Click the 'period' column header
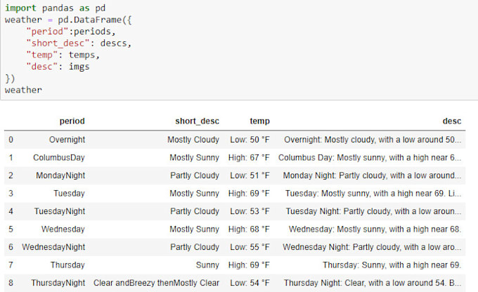The width and height of the screenshot is (478, 292). pyautogui.click(x=72, y=121)
